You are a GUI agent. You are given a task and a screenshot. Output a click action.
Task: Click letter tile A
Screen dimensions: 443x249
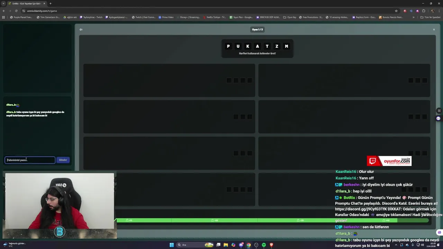[257, 46]
